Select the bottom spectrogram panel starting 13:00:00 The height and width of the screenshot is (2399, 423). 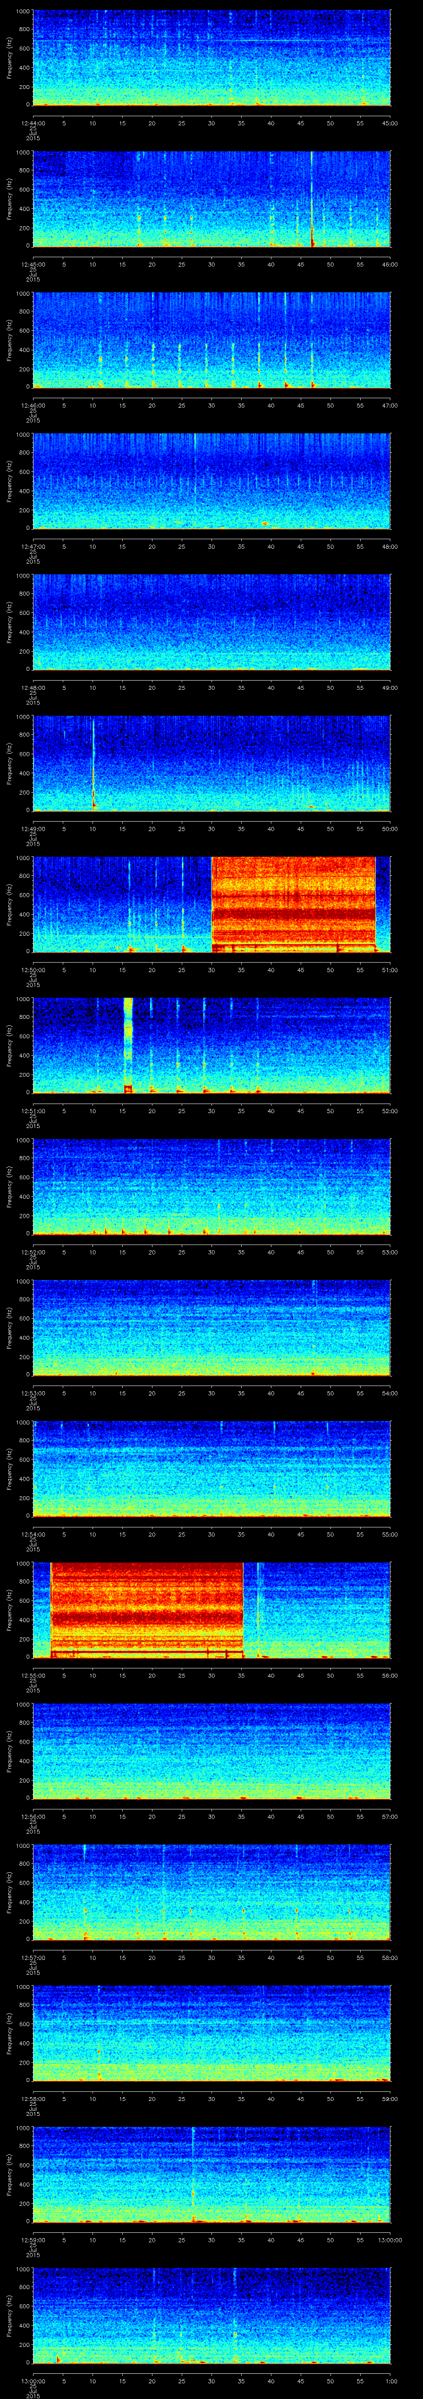(211, 2315)
